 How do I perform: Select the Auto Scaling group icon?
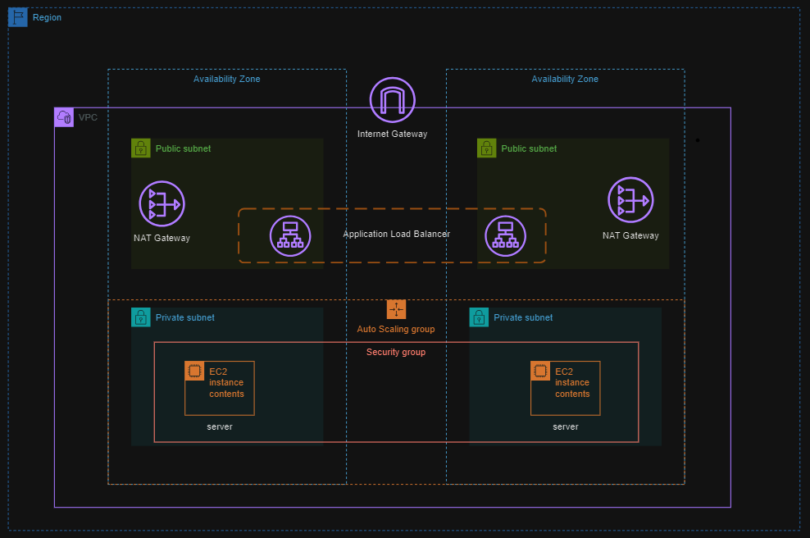397,310
